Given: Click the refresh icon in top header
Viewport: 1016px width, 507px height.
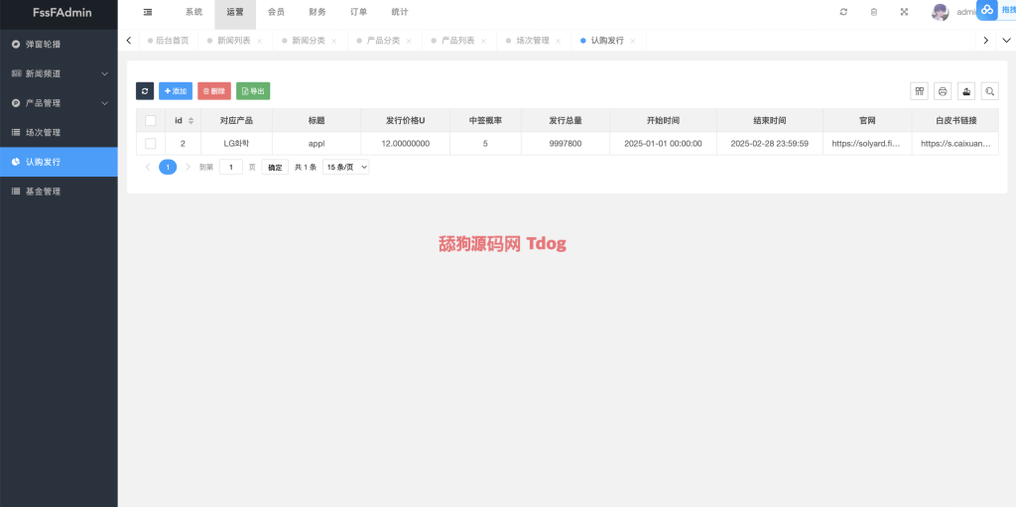Looking at the screenshot, I should [x=843, y=12].
